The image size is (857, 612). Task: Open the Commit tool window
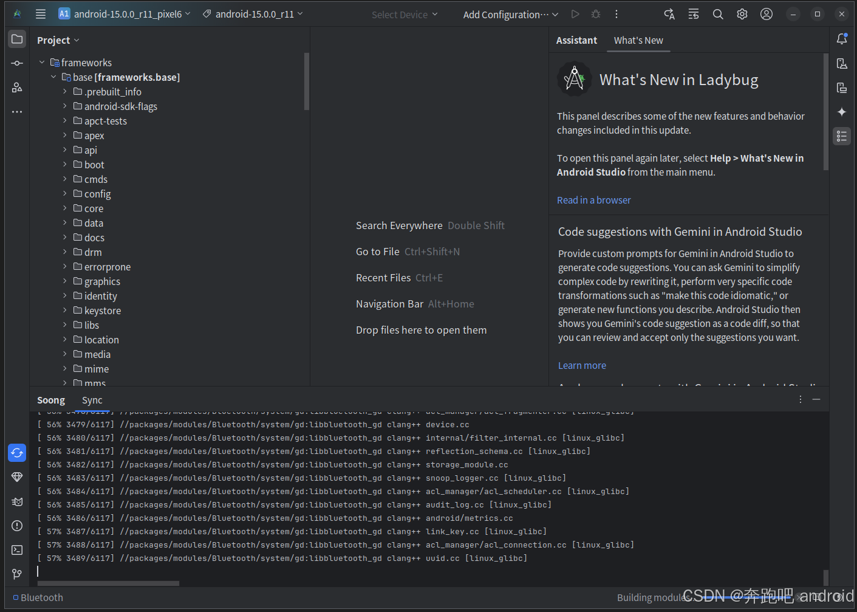pyautogui.click(x=17, y=63)
